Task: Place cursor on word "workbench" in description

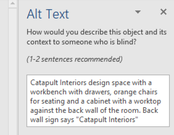Action: pos(48,92)
